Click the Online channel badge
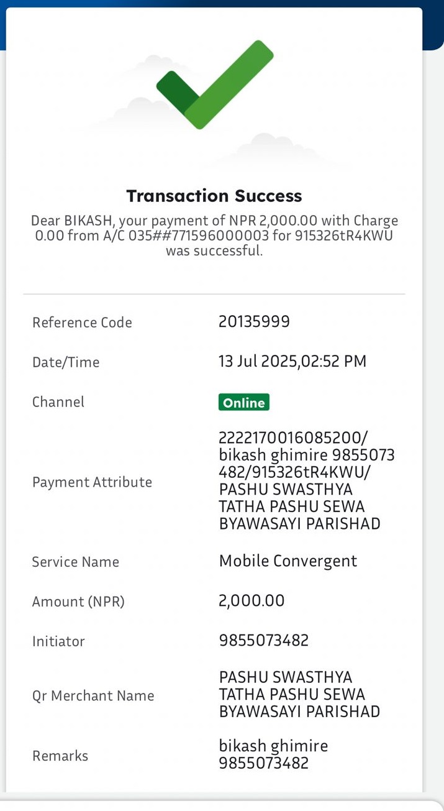Viewport: 444px width, 811px height. coord(244,402)
